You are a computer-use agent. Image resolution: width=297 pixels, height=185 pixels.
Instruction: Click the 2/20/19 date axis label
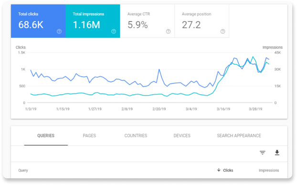point(159,109)
